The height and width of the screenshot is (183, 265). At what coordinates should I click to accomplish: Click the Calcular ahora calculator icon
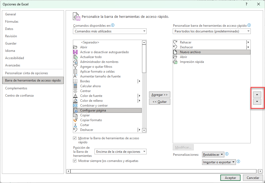75,86
